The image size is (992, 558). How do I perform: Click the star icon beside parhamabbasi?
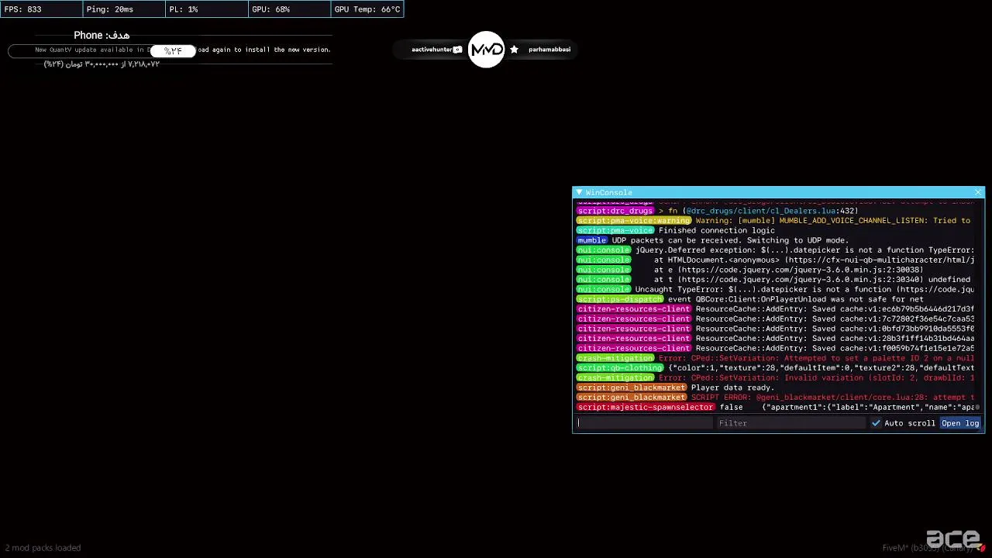[x=514, y=50]
